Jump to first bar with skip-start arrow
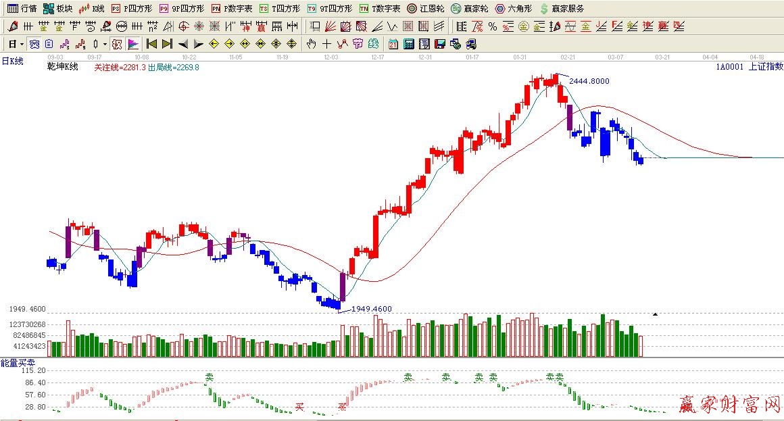 tap(151, 44)
